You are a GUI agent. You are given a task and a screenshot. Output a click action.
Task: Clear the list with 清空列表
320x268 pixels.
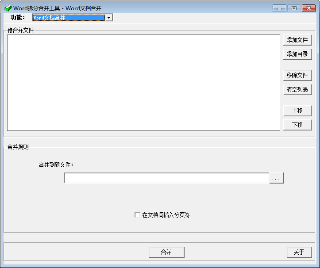[x=297, y=89]
